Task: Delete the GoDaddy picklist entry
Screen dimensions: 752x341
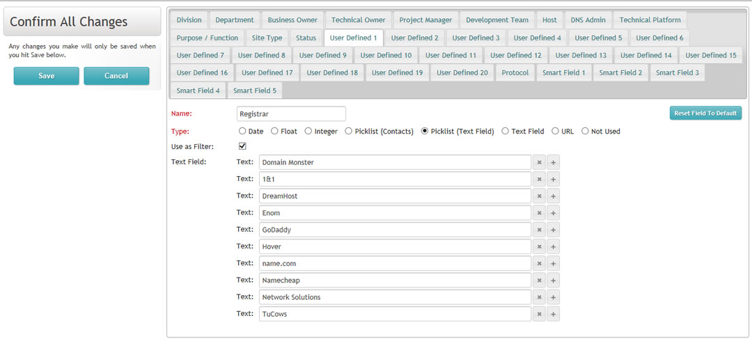Action: (539, 230)
